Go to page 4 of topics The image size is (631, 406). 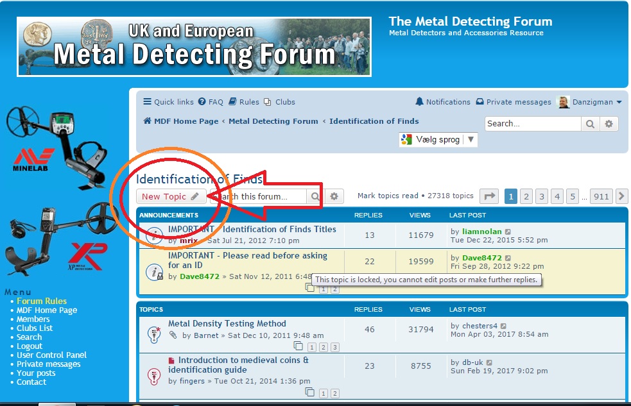pos(557,196)
